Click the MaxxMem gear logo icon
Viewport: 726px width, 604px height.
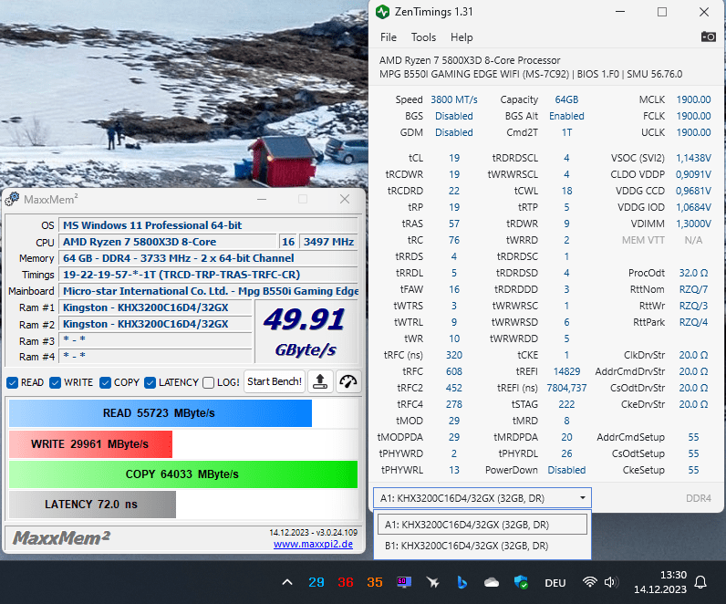click(x=12, y=199)
